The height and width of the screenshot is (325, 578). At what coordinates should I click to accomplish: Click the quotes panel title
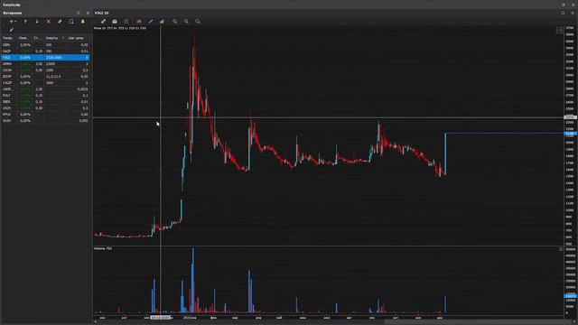(x=13, y=13)
